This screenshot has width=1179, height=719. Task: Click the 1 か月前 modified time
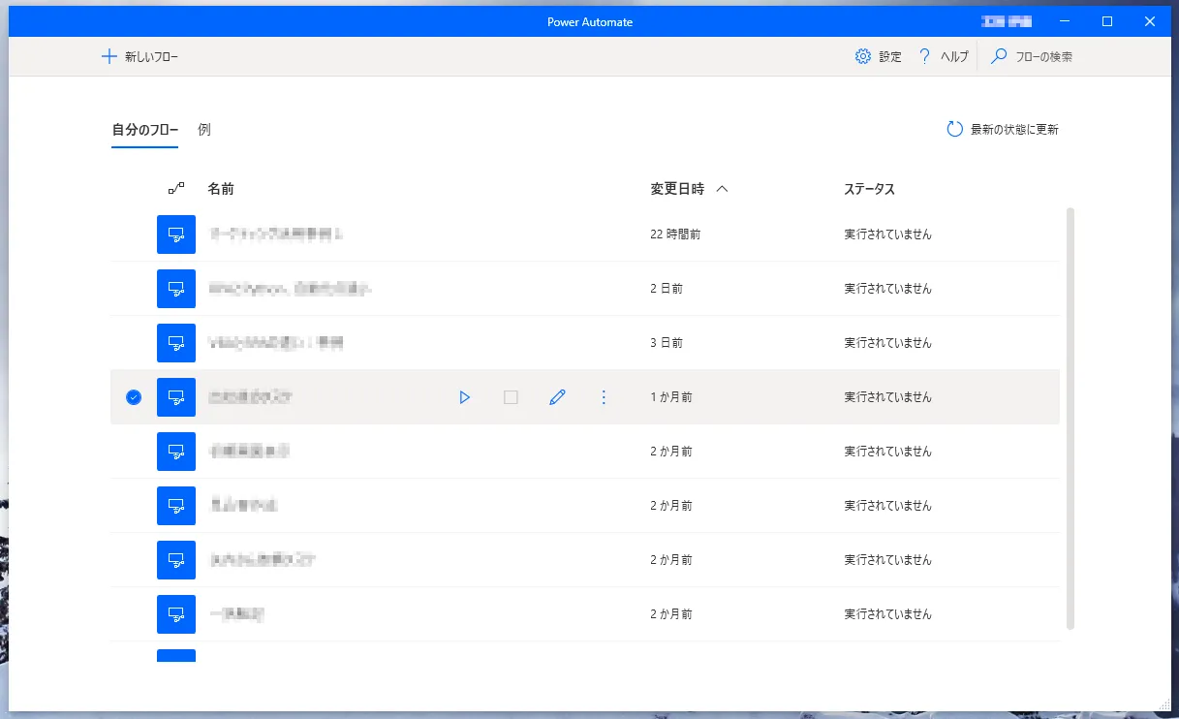click(671, 397)
